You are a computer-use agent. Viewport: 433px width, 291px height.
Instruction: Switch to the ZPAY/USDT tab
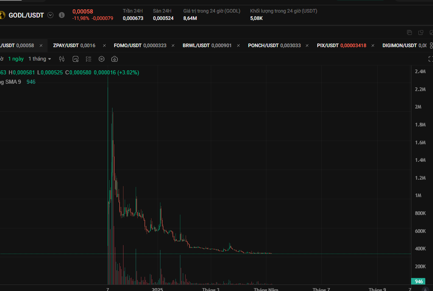tap(74, 46)
